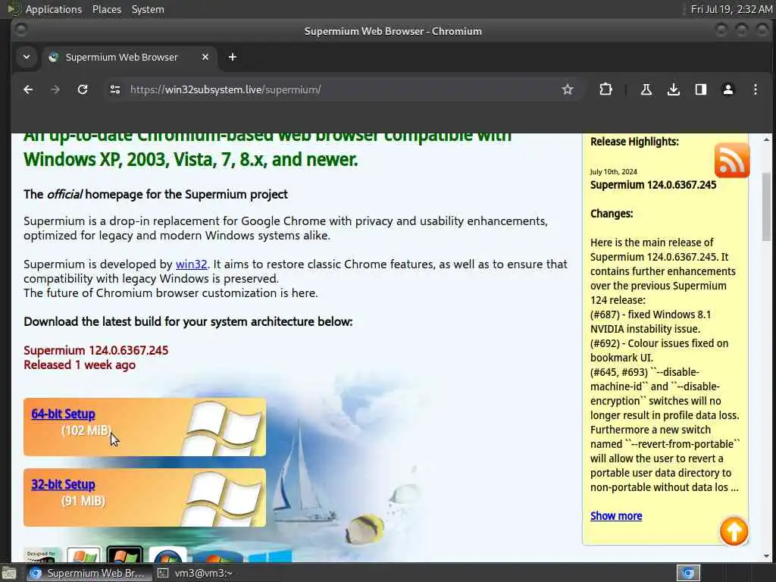
Task: Select the Supermium Web Browser tab
Action: click(x=129, y=57)
